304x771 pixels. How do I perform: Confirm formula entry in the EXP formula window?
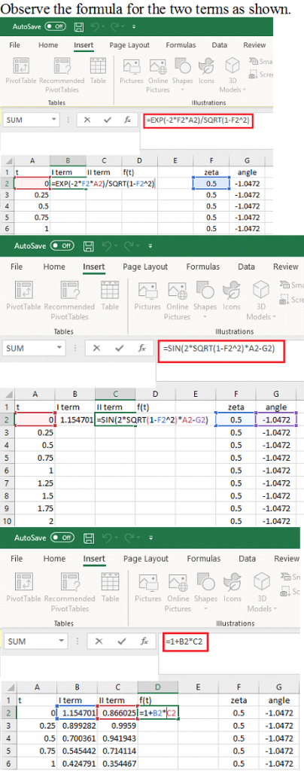point(108,120)
